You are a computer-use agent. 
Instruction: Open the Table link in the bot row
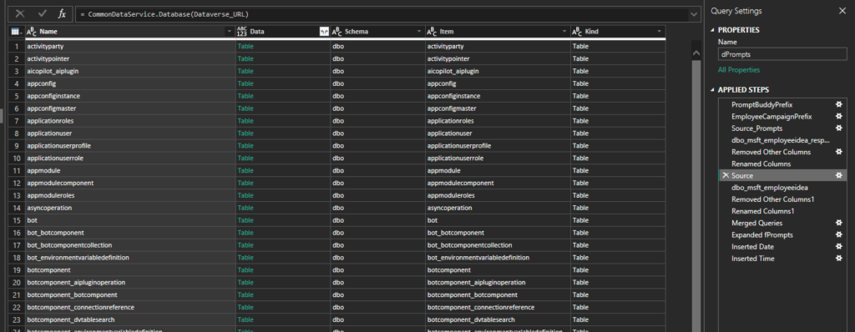click(245, 220)
